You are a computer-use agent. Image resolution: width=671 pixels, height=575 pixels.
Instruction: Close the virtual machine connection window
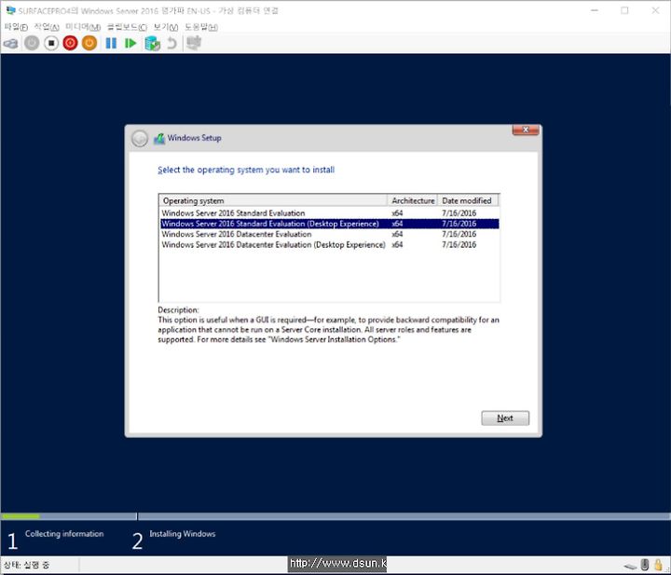(x=655, y=10)
